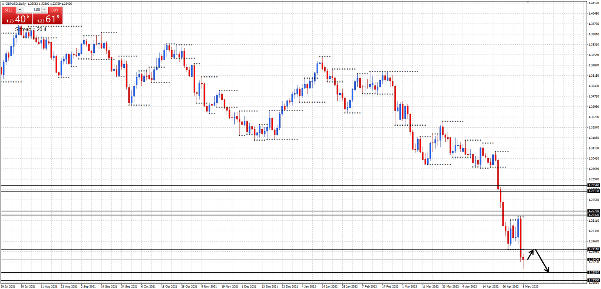The height and width of the screenshot is (289, 601).
Task: Click the 2 Sep 2021 date label
Action: (89, 287)
